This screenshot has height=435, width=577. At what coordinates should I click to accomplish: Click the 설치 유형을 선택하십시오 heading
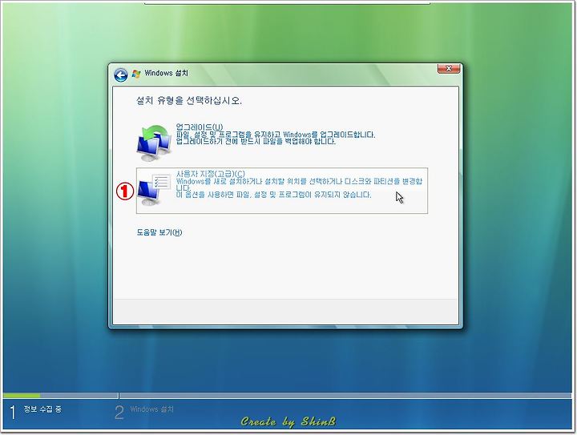coord(189,100)
